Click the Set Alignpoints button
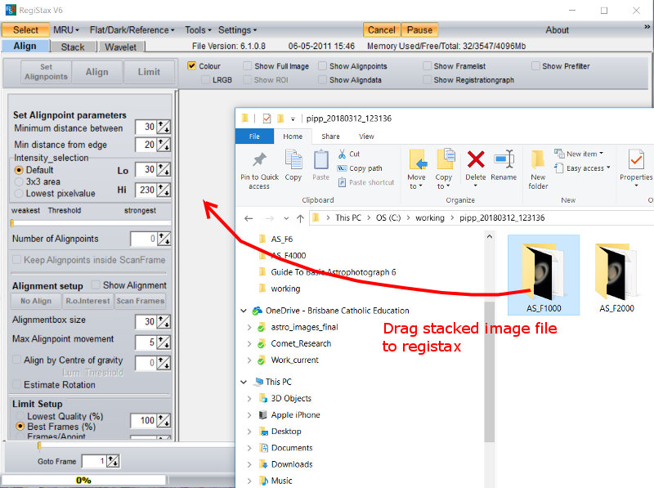 pos(46,72)
